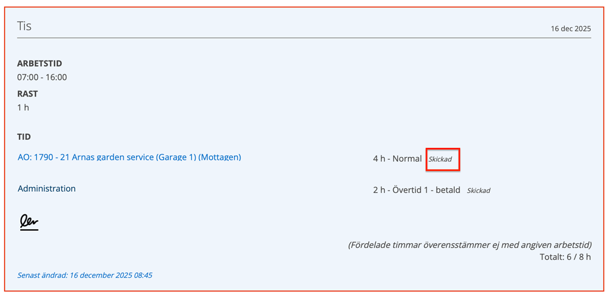Click Garage 1 text in the AO entry
This screenshot has height=296, width=608.
[176, 157]
